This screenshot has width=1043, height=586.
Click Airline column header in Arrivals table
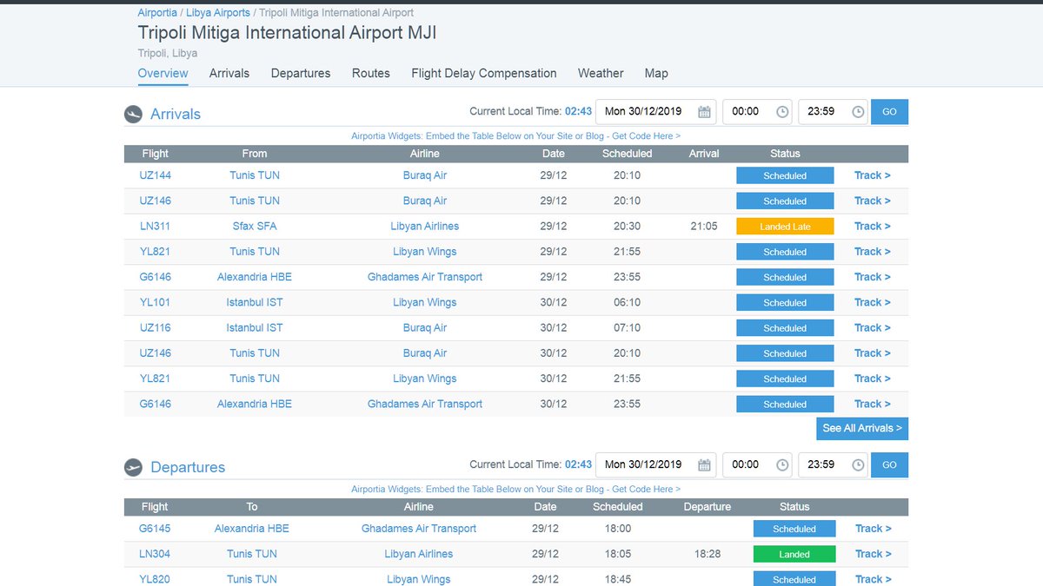pyautogui.click(x=425, y=154)
